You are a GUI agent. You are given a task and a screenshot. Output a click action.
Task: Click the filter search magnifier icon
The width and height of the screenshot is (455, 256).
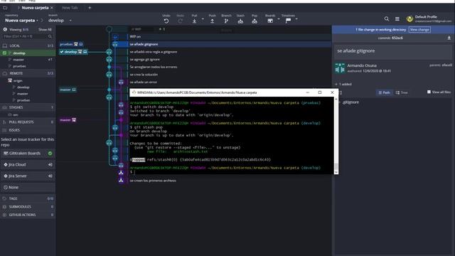click(x=50, y=36)
